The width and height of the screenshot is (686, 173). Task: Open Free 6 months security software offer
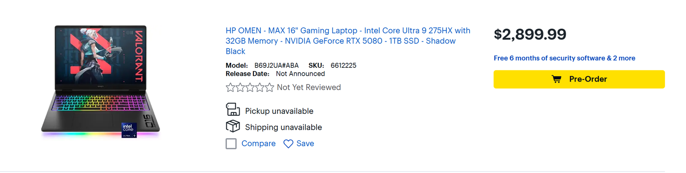click(x=565, y=58)
